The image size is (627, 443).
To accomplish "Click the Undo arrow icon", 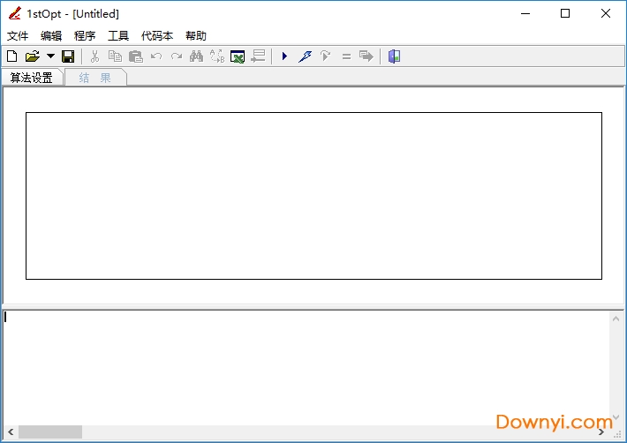I will pyautogui.click(x=156, y=56).
